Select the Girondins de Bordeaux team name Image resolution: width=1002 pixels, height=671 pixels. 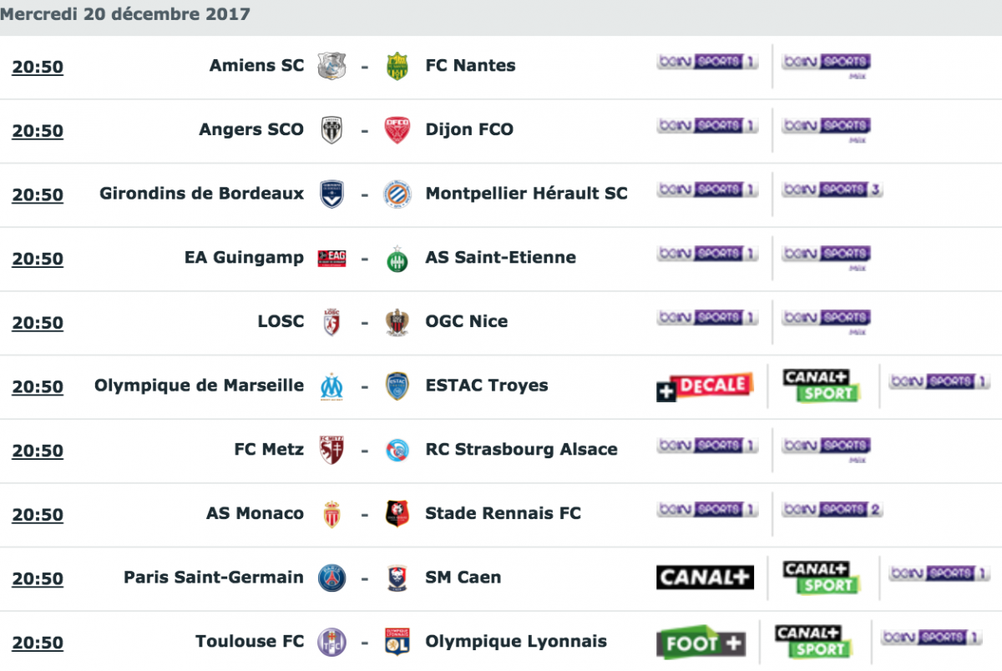pos(201,194)
